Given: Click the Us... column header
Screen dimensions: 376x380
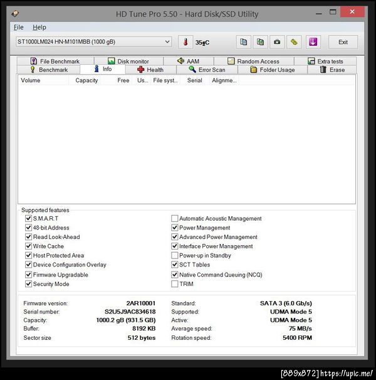Looking at the screenshot, I should (141, 80).
